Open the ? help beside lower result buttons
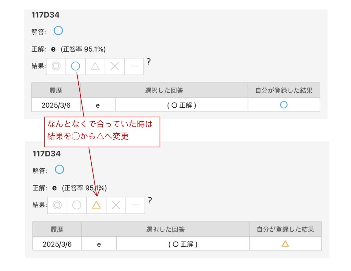Image resolution: width=351 pixels, height=271 pixels. tap(150, 201)
